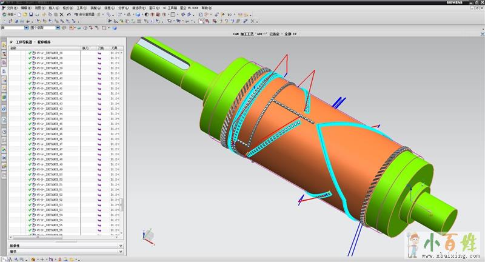Toggle the checkmark status of operation INSTANCE_50
The image size is (485, 262).
(x=30, y=174)
